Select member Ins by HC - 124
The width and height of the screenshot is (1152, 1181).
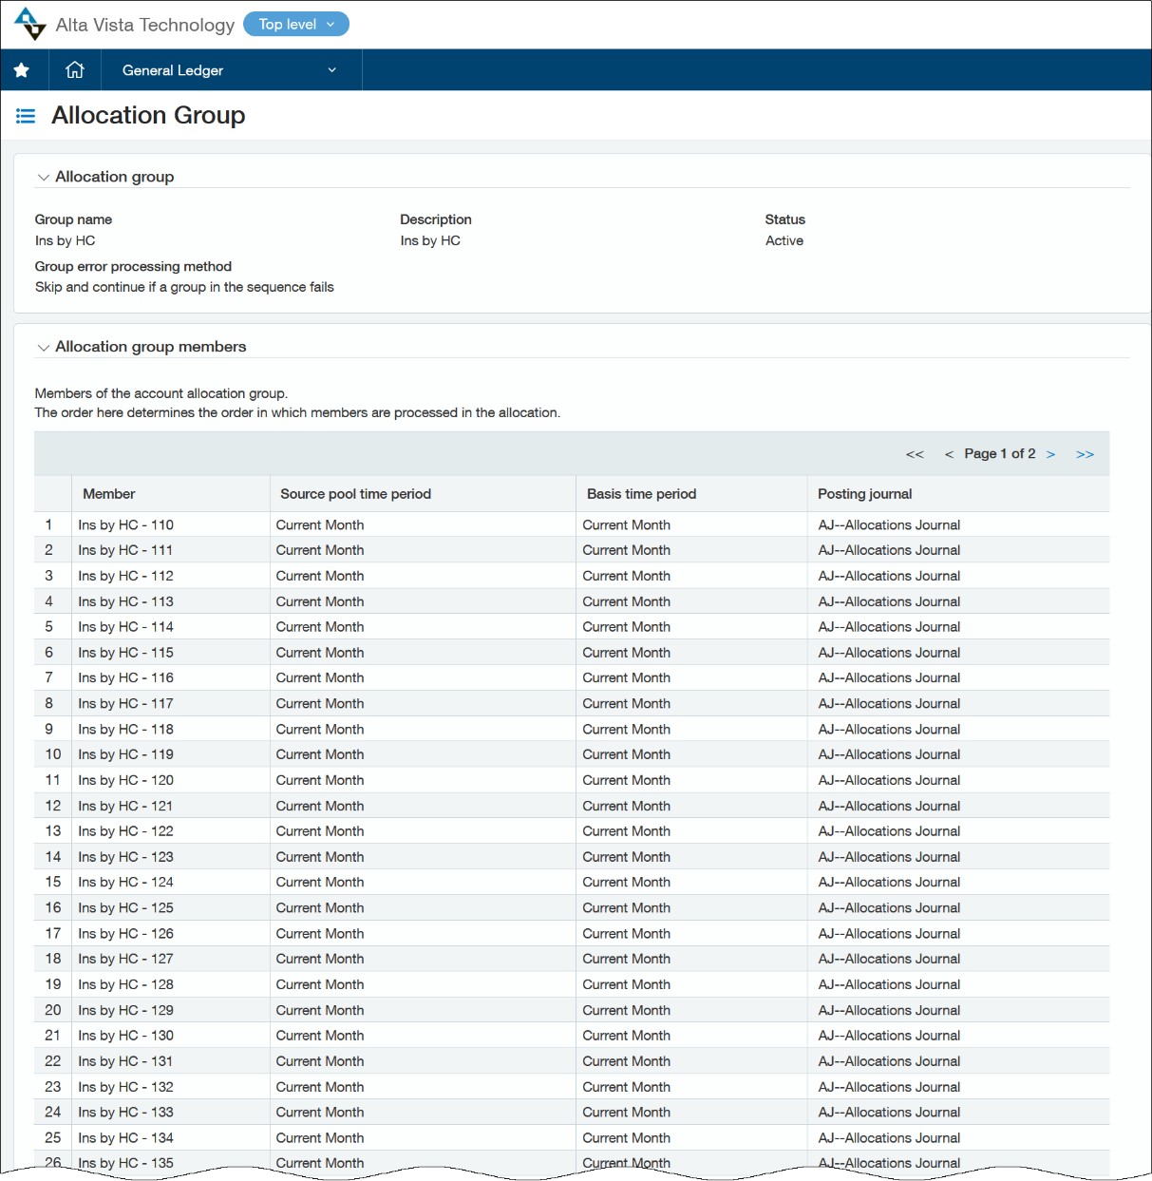(126, 882)
